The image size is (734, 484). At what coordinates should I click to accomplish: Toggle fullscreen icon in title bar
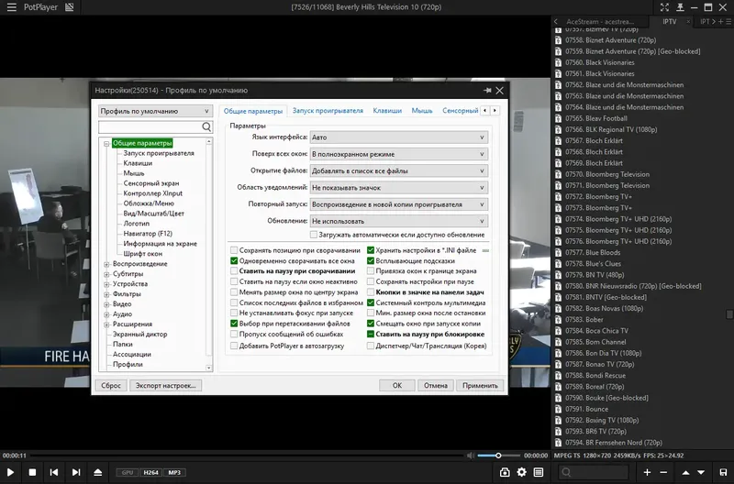coord(664,7)
